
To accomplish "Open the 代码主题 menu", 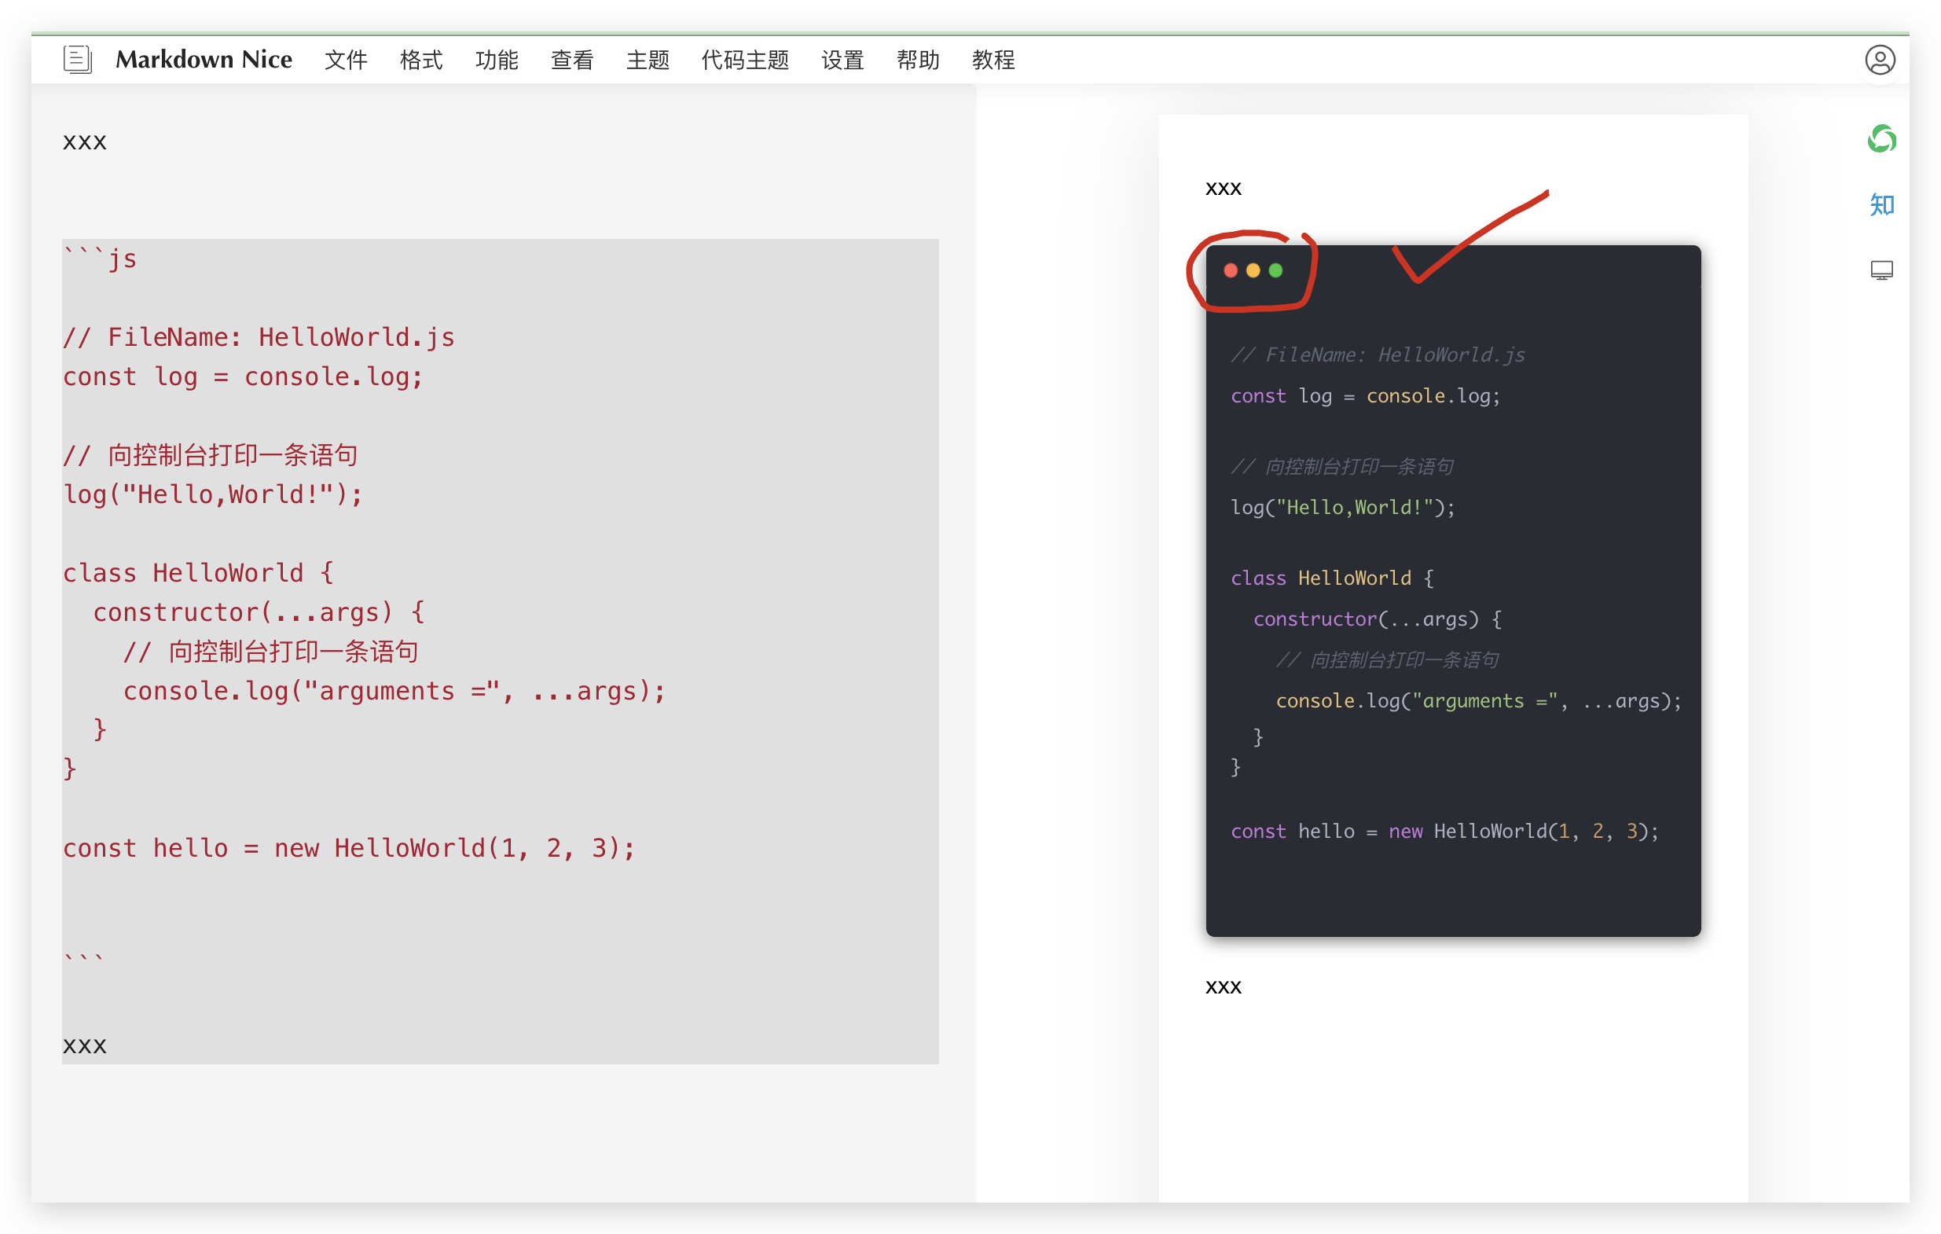I will (x=745, y=60).
